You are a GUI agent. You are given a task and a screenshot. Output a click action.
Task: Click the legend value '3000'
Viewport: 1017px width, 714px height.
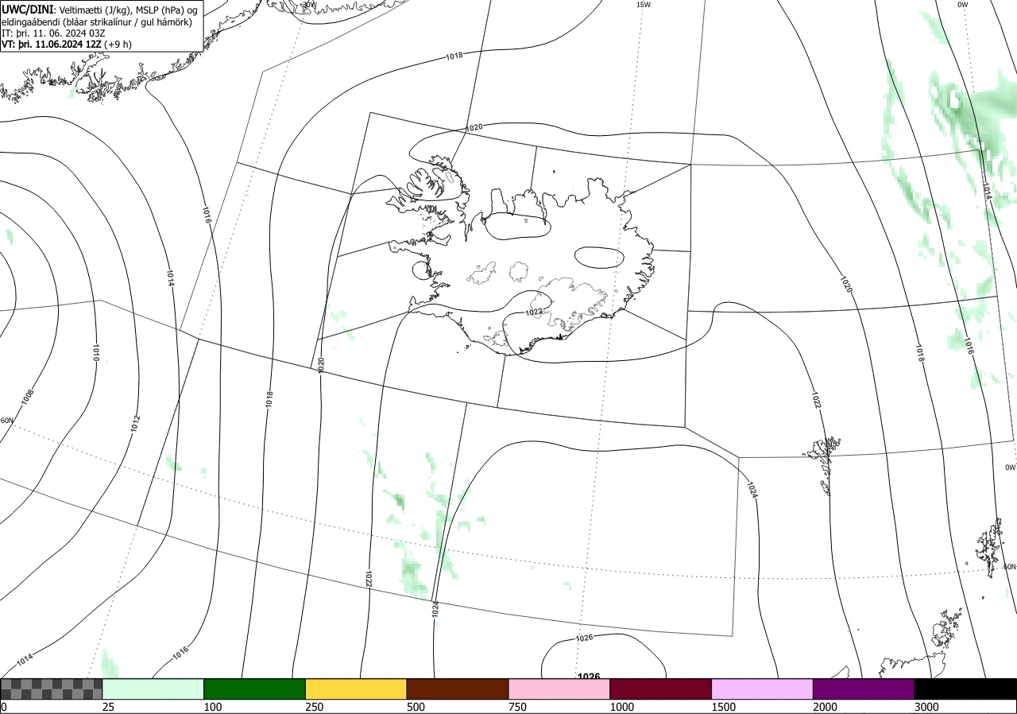(x=926, y=707)
